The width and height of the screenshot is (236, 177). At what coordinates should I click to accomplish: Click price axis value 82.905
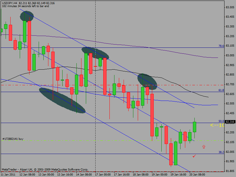pos(230,65)
